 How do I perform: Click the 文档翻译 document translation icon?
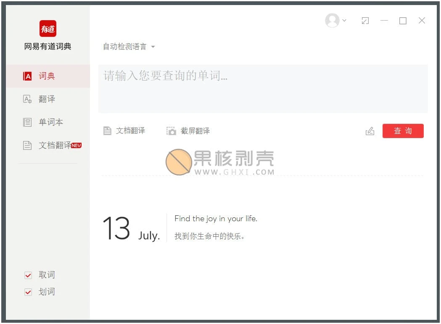click(x=108, y=131)
